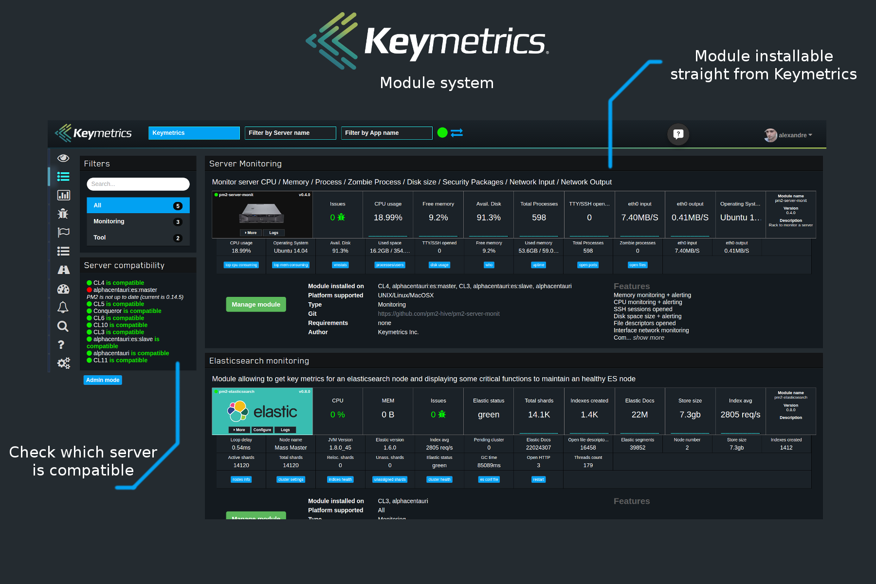The height and width of the screenshot is (584, 876).
Task: Toggle the green status indicator circle
Action: click(x=442, y=133)
